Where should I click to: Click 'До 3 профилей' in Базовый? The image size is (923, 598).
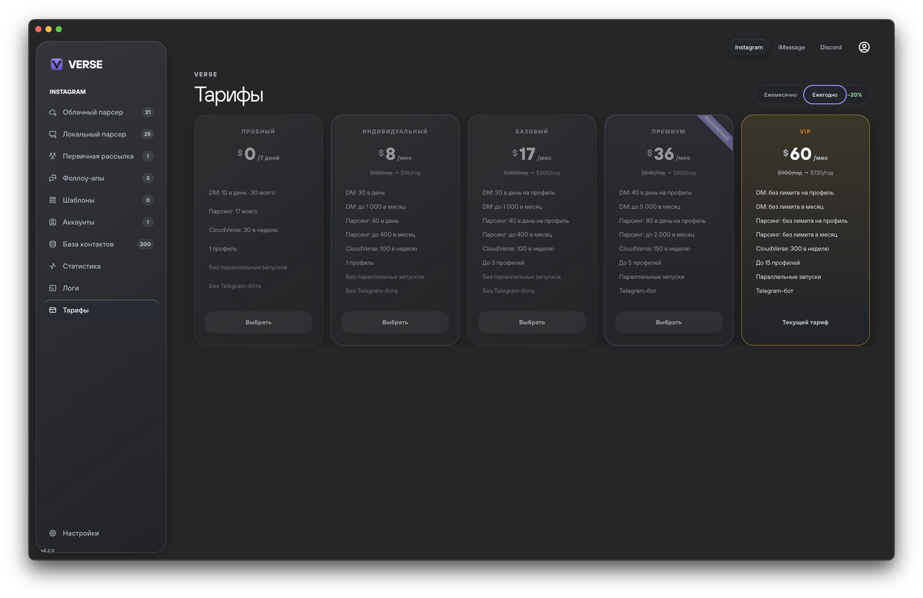point(503,263)
